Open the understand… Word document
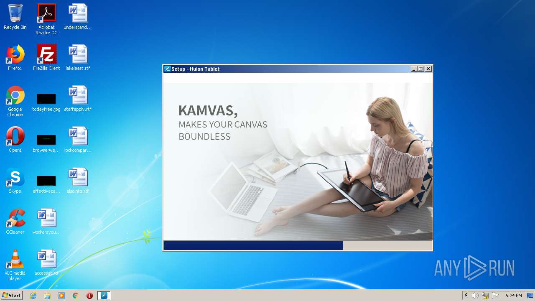 coord(78,17)
